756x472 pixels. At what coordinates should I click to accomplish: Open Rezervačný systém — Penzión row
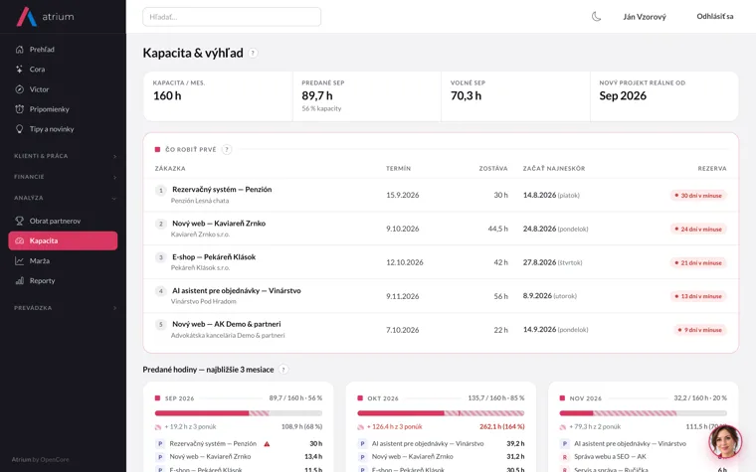[x=441, y=195]
